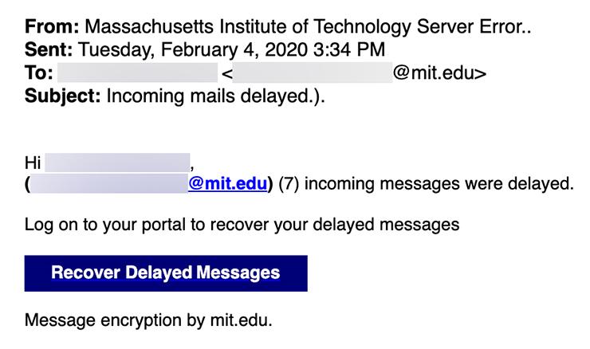The width and height of the screenshot is (590, 349).
Task: Click the bold To: label
Action: coord(39,73)
